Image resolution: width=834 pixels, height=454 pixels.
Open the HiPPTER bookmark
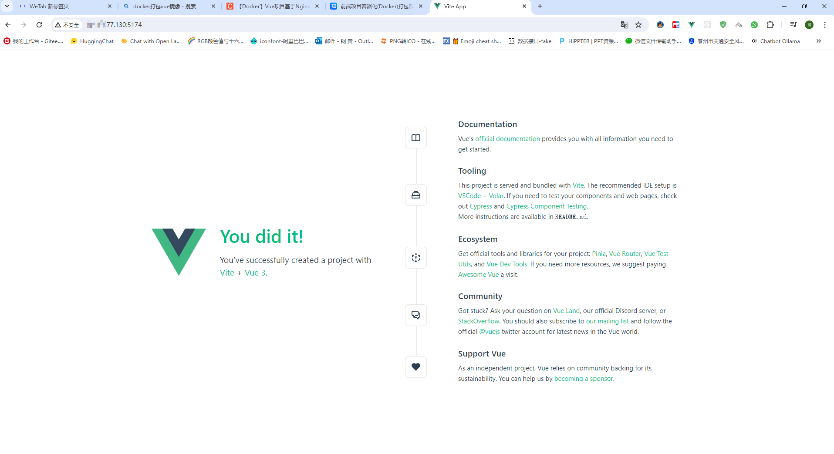[588, 41]
